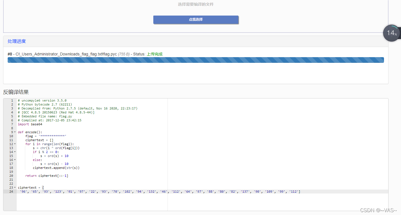Collapse the fold arrow at line 9

point(15,132)
